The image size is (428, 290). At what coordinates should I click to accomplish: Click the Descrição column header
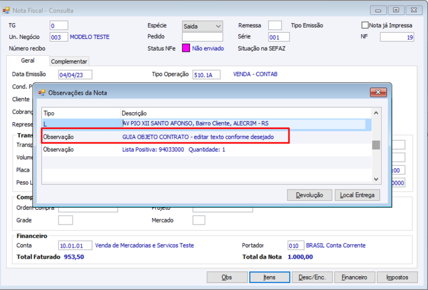[246, 113]
